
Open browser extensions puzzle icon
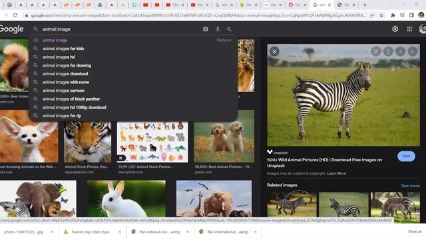(393, 15)
